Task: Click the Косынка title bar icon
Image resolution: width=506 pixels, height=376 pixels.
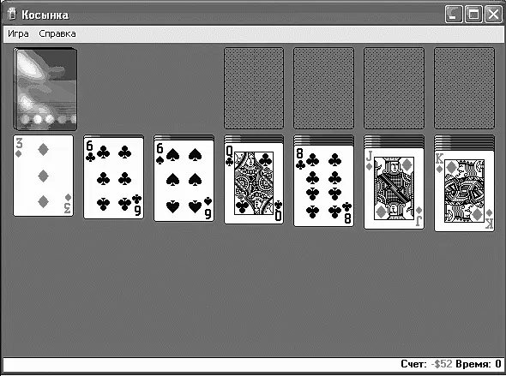Action: tap(12, 15)
